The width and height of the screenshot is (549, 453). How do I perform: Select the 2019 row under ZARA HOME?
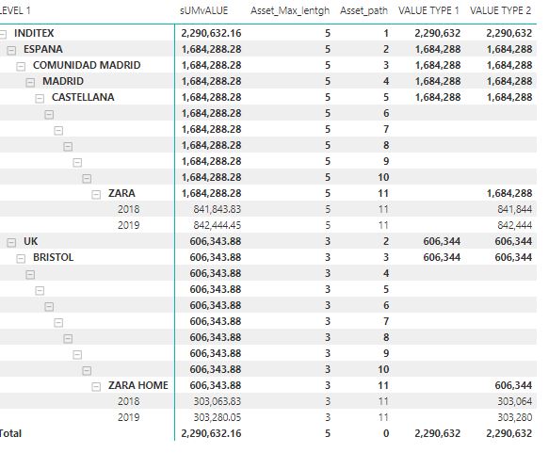128,417
